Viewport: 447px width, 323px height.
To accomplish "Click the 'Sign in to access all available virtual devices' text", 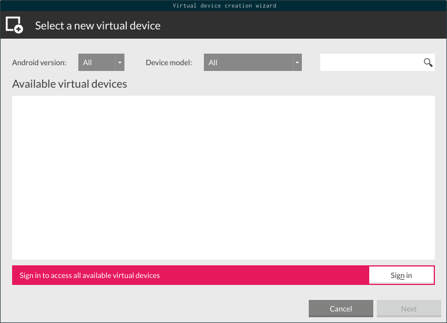I will (89, 275).
